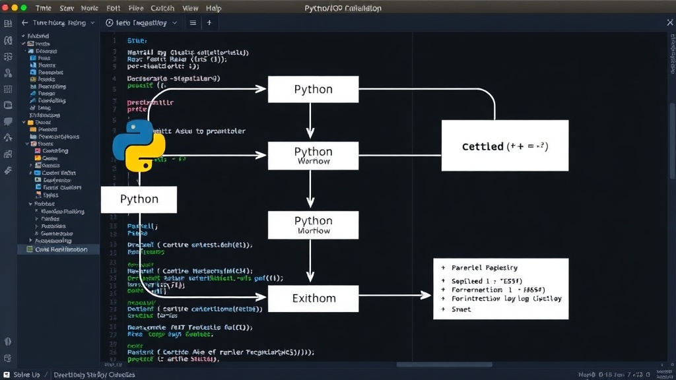Open the 'Halp' menu
The height and width of the screenshot is (380, 676).
click(x=213, y=8)
